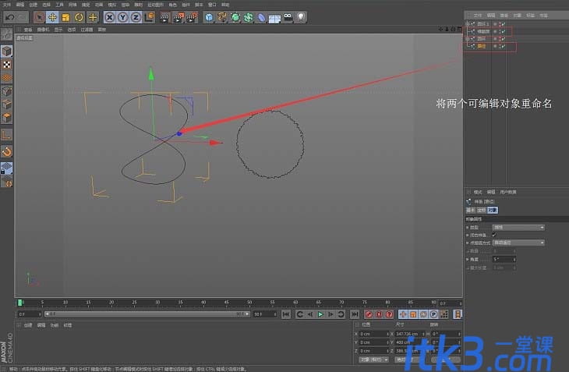Switch to 对象 tab in Attribute Manager
The width and height of the screenshot is (569, 372).
point(492,210)
